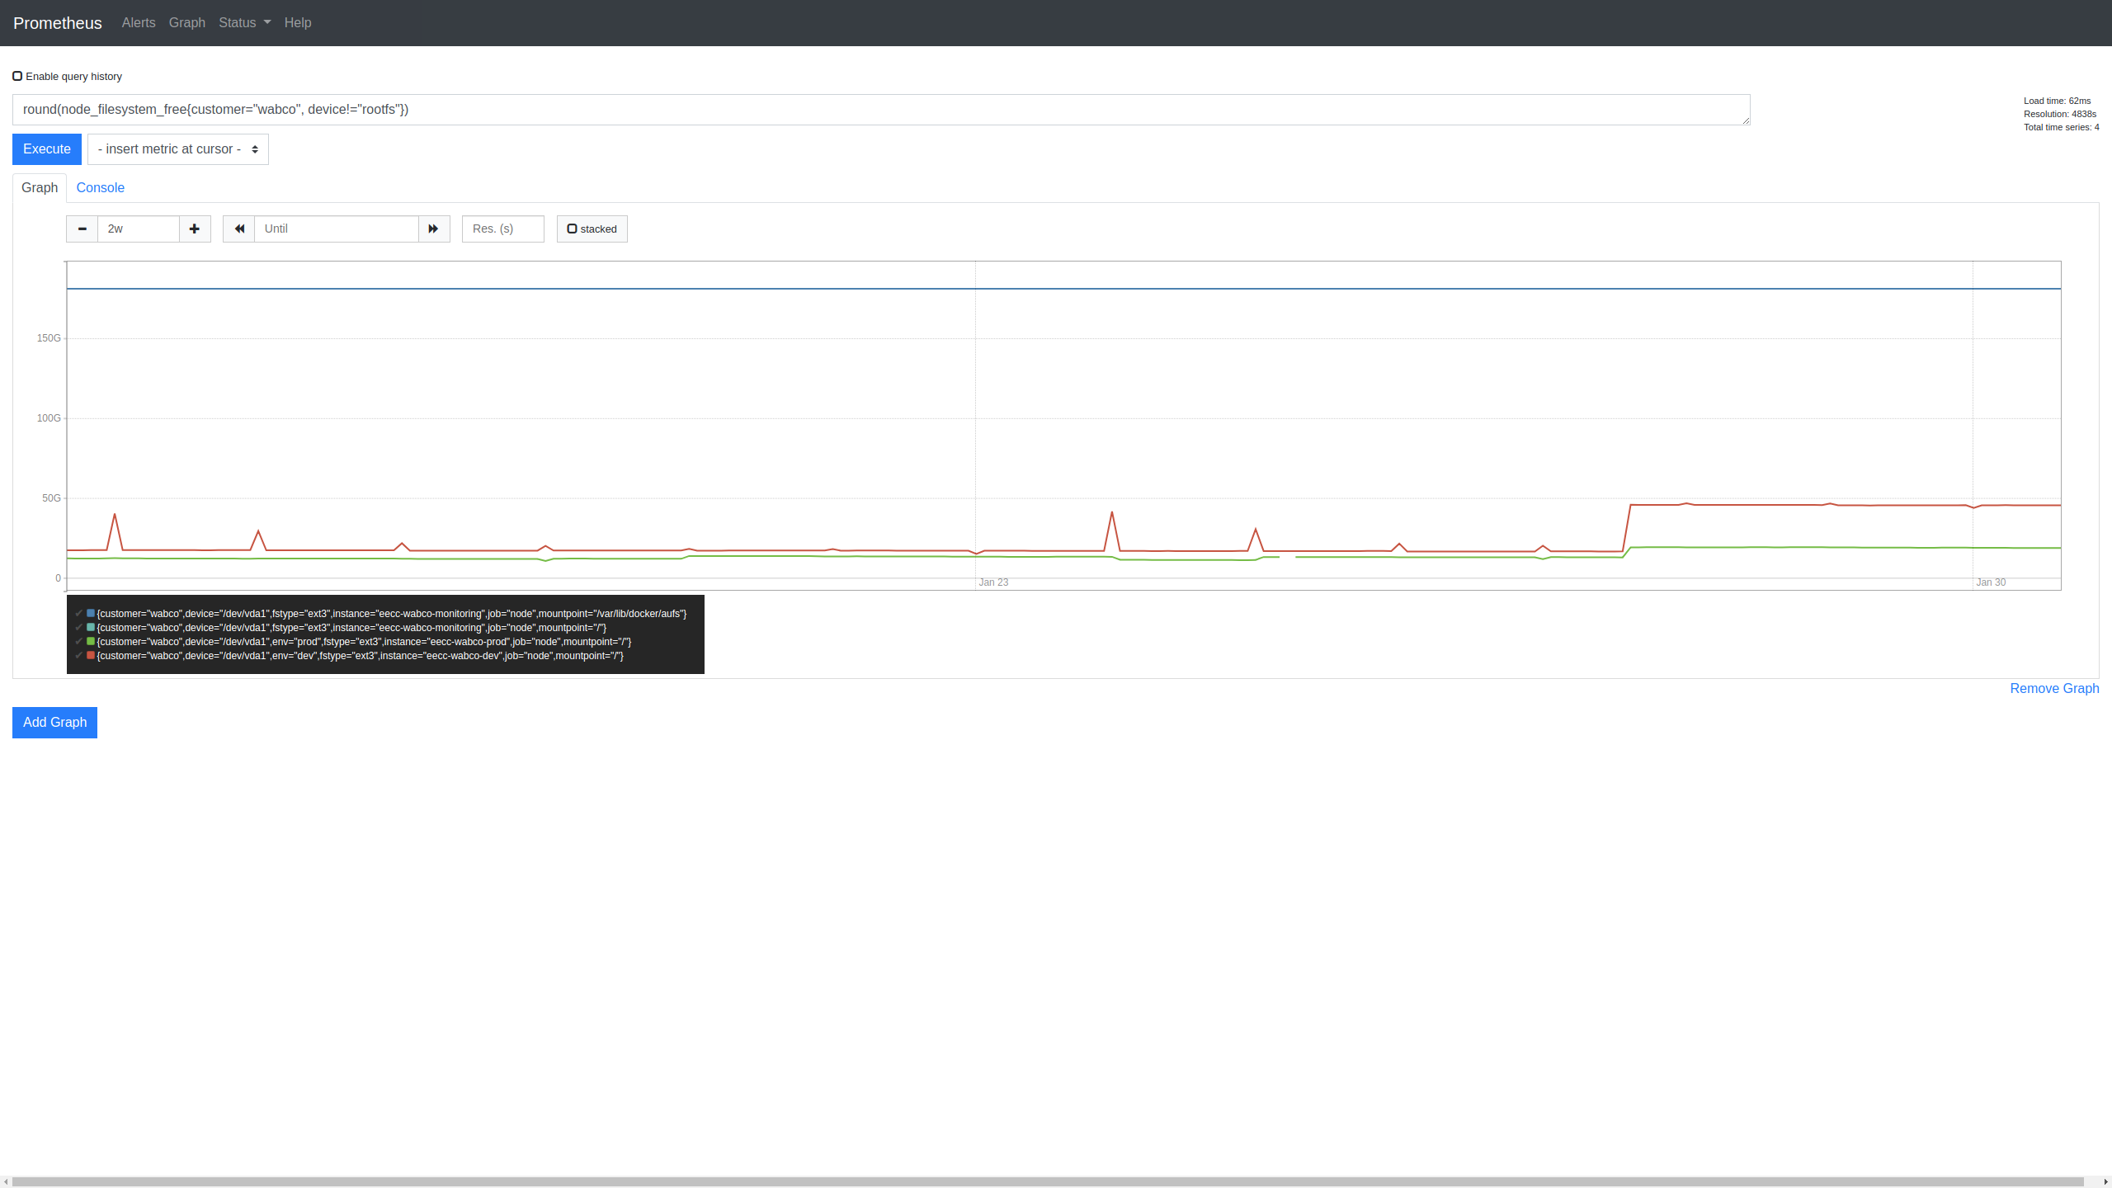
Task: Click the rewind arrows to move back in time
Action: click(x=238, y=229)
